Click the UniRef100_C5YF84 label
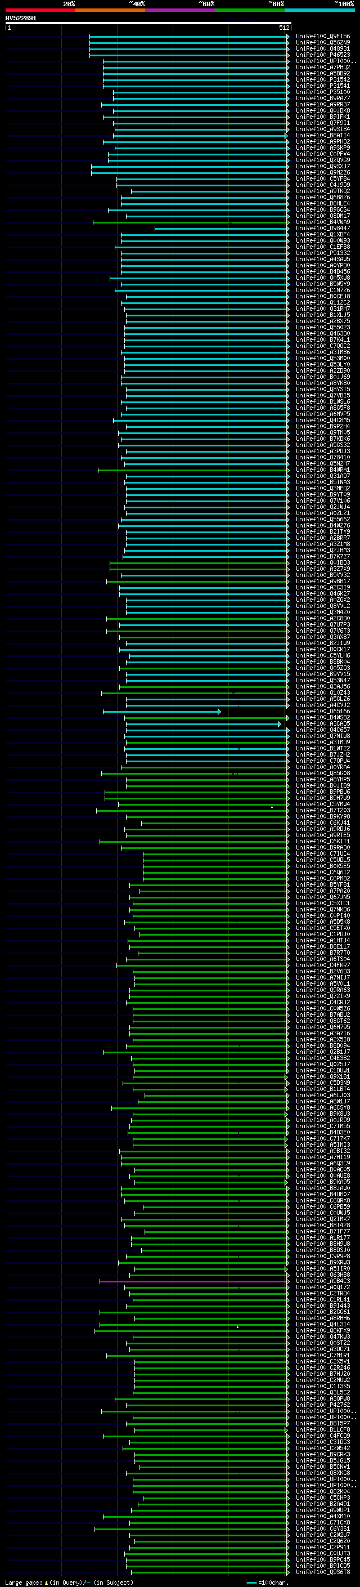The height and width of the screenshot is (1587, 360). 322,178
